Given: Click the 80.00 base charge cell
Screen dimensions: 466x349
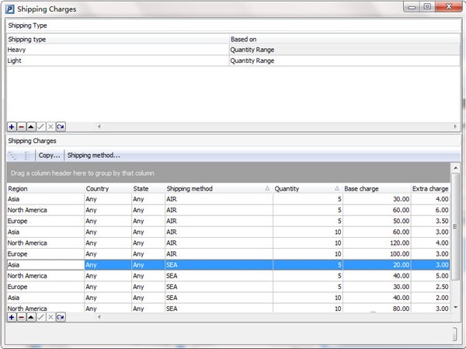Looking at the screenshot, I should (x=377, y=309).
